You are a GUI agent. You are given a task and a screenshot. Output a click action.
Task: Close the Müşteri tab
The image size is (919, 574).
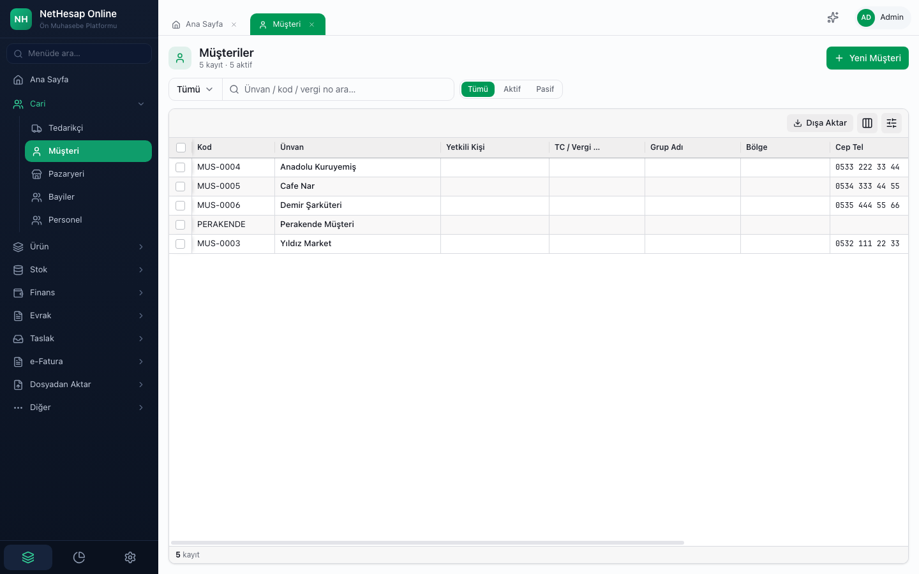[x=312, y=25]
